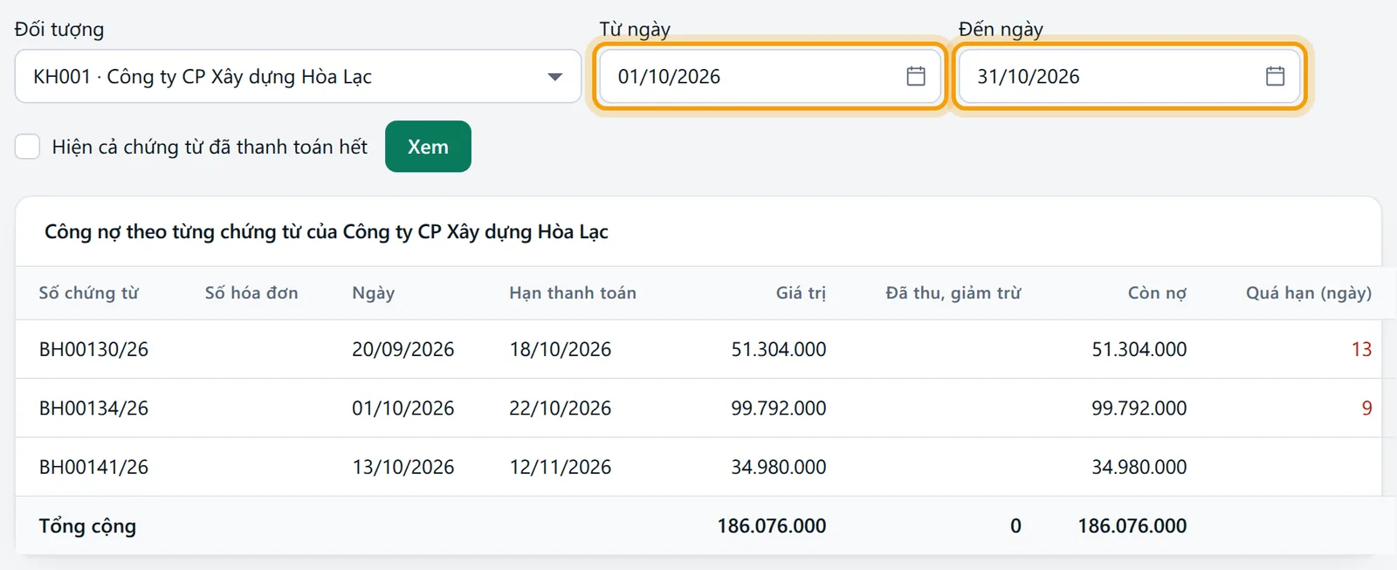
Task: Click the red overdue value 9
Action: click(x=1366, y=408)
